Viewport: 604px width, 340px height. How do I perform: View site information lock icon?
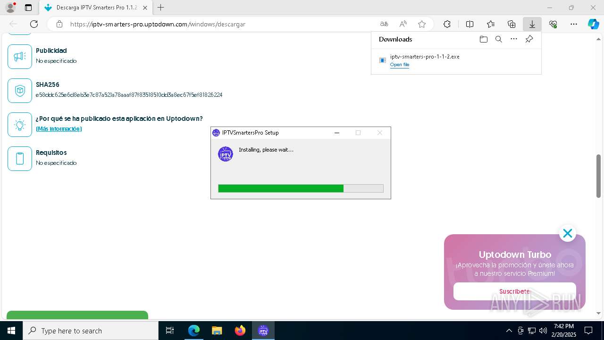coord(59,24)
